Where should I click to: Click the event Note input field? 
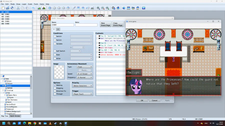coord(86,25)
